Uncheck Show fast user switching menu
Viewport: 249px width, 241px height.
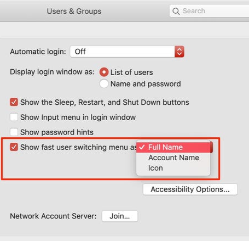tap(14, 147)
